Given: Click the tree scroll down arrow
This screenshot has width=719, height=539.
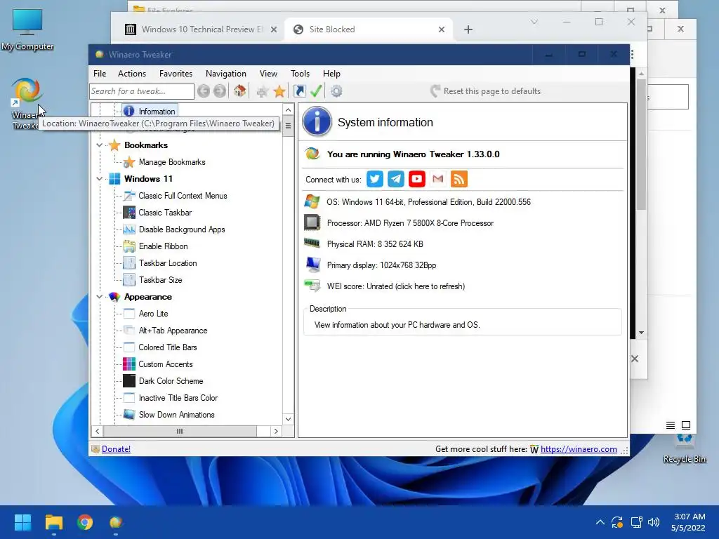Looking at the screenshot, I should pyautogui.click(x=288, y=419).
